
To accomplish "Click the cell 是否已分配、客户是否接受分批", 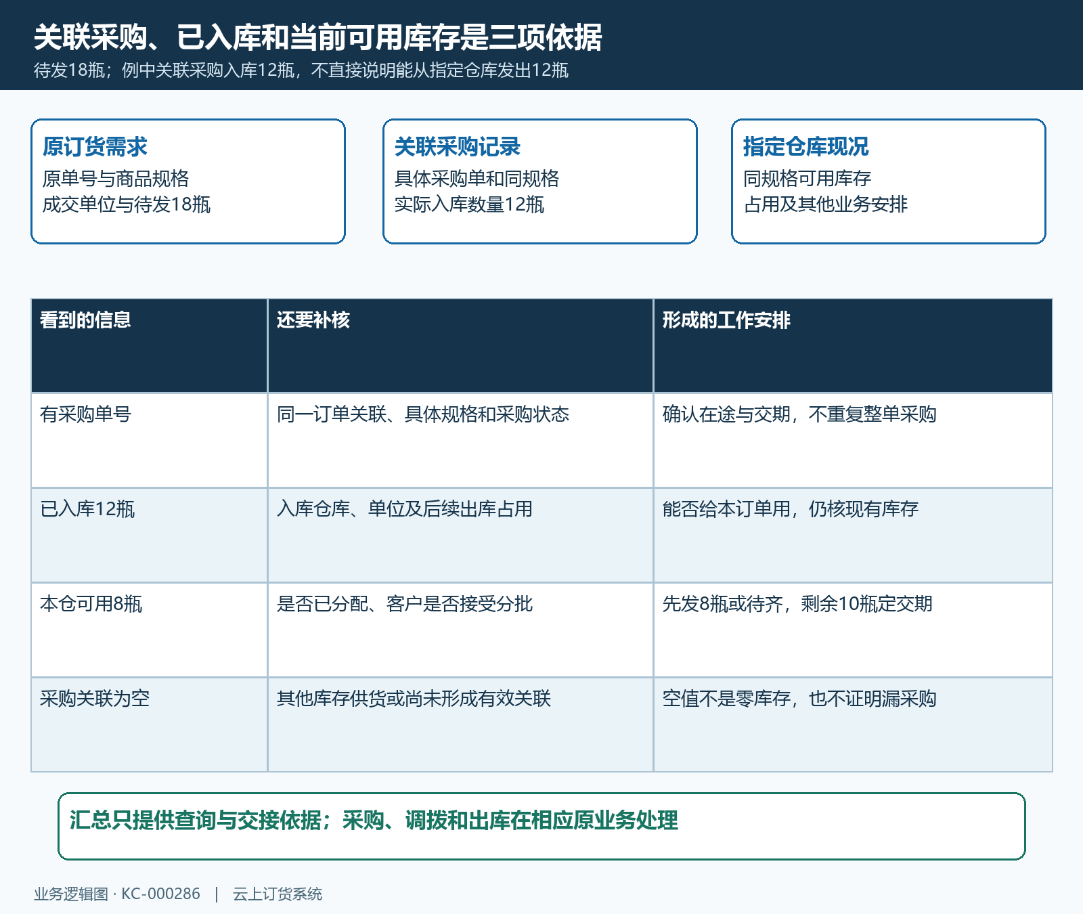I will point(460,630).
